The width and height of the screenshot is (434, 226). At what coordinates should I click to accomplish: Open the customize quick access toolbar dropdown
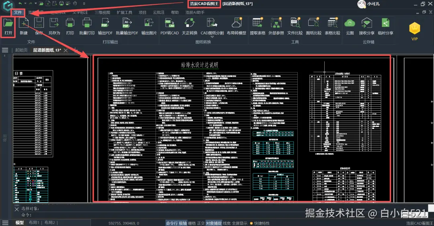tap(84, 4)
